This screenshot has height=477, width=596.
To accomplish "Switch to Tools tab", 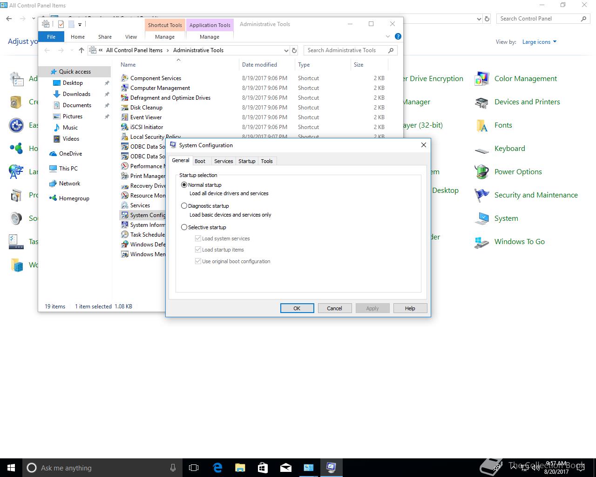I will pyautogui.click(x=267, y=161).
